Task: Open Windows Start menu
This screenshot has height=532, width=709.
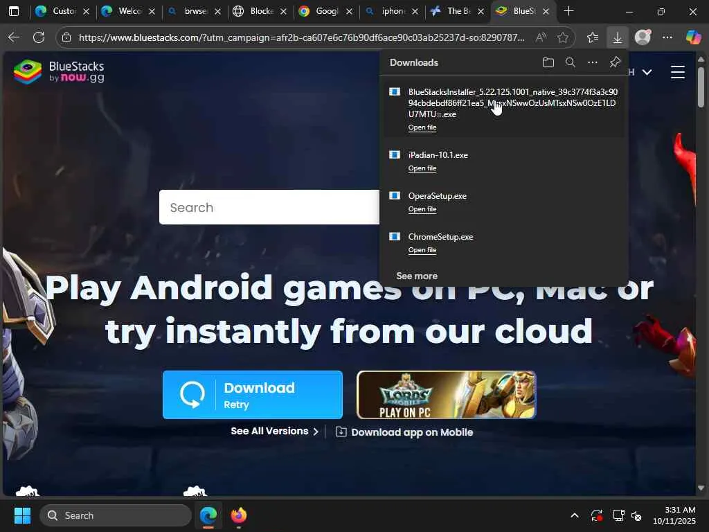Action: (22, 515)
